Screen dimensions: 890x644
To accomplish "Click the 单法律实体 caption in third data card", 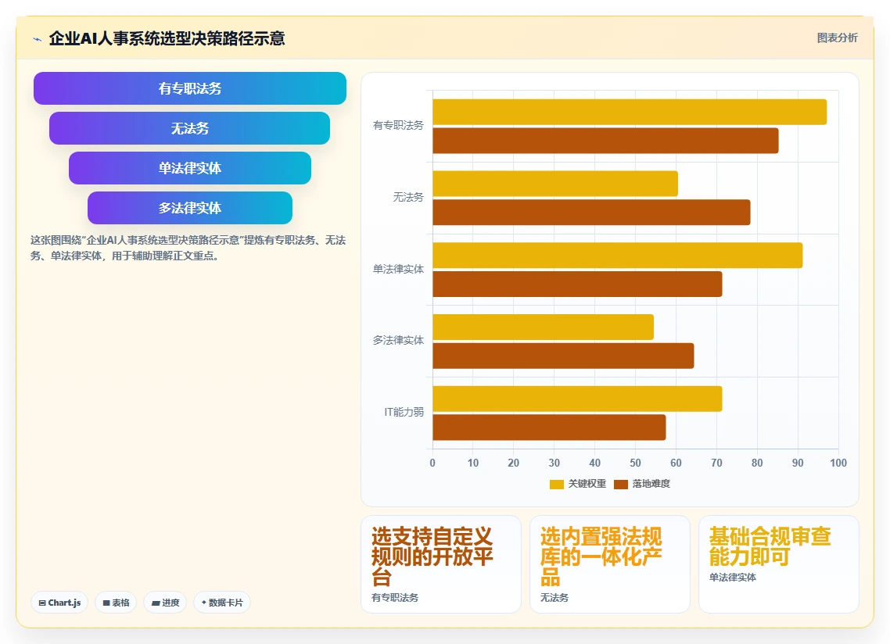I will [x=733, y=578].
